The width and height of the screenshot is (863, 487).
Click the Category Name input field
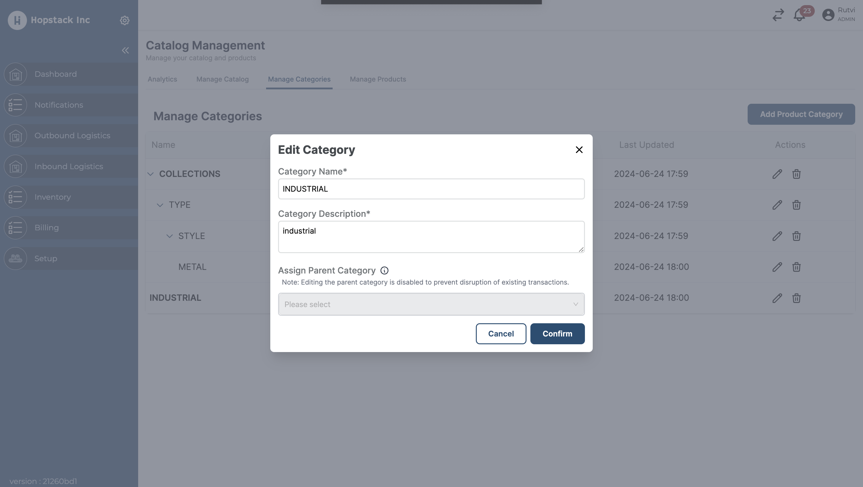click(431, 189)
